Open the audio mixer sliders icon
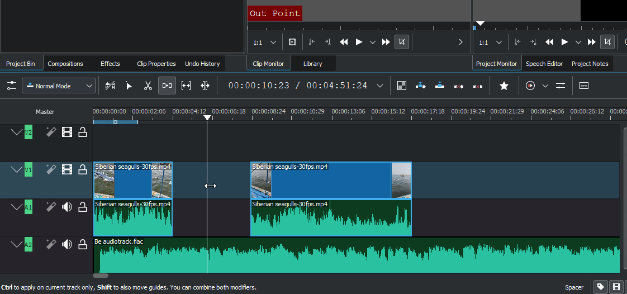627x294 pixels. tap(560, 86)
